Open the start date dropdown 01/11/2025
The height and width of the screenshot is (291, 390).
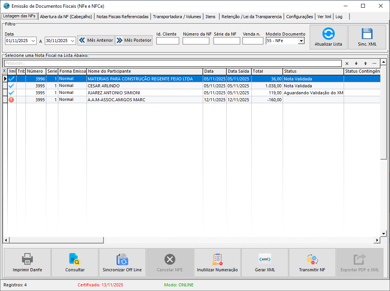coord(33,41)
